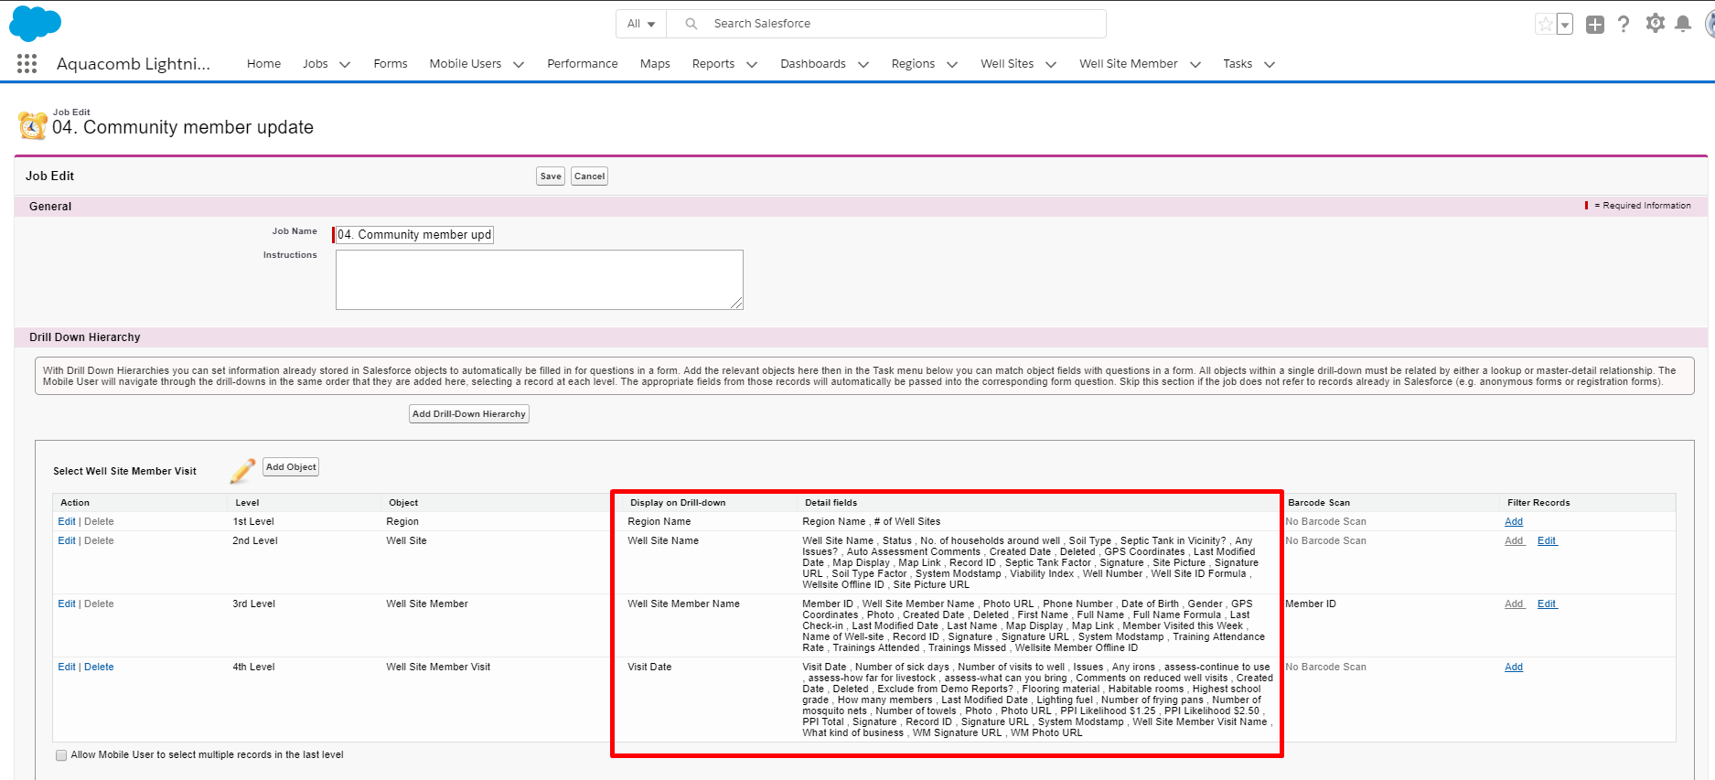This screenshot has width=1715, height=780.
Task: Open the Jobs tab
Action: coord(316,63)
